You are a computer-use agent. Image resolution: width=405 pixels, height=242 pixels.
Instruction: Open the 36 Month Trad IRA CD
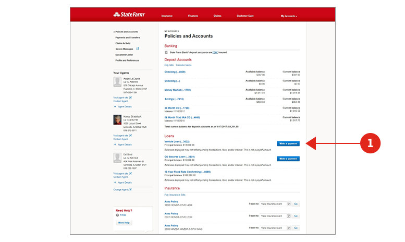pyautogui.click(x=182, y=117)
